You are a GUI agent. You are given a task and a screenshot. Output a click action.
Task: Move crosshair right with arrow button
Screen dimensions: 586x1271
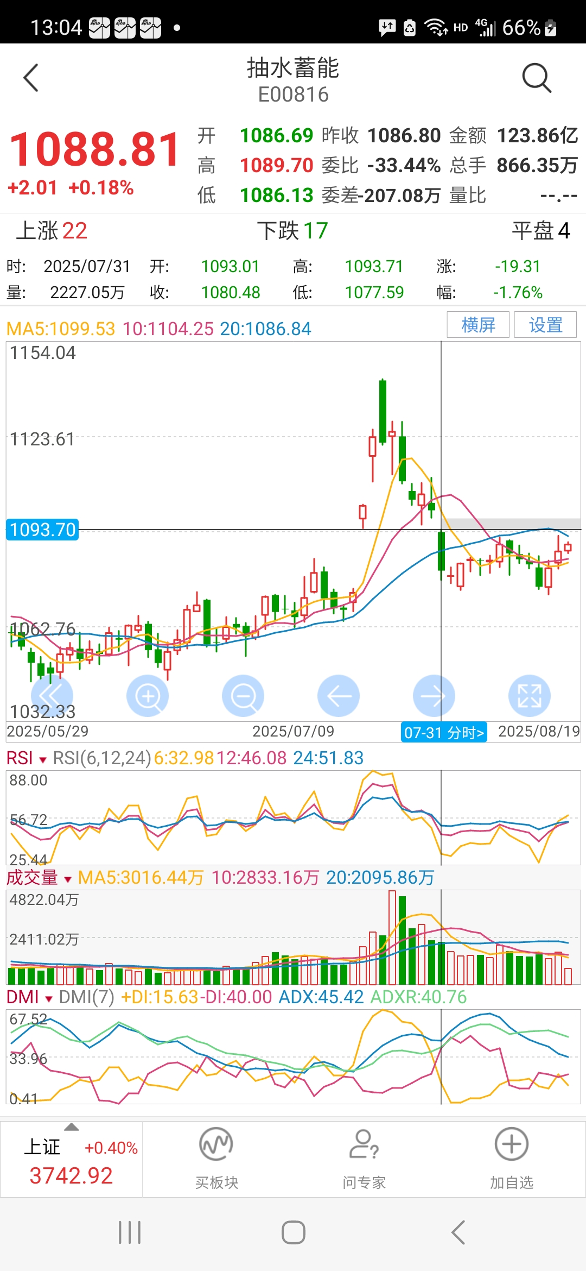tap(434, 696)
